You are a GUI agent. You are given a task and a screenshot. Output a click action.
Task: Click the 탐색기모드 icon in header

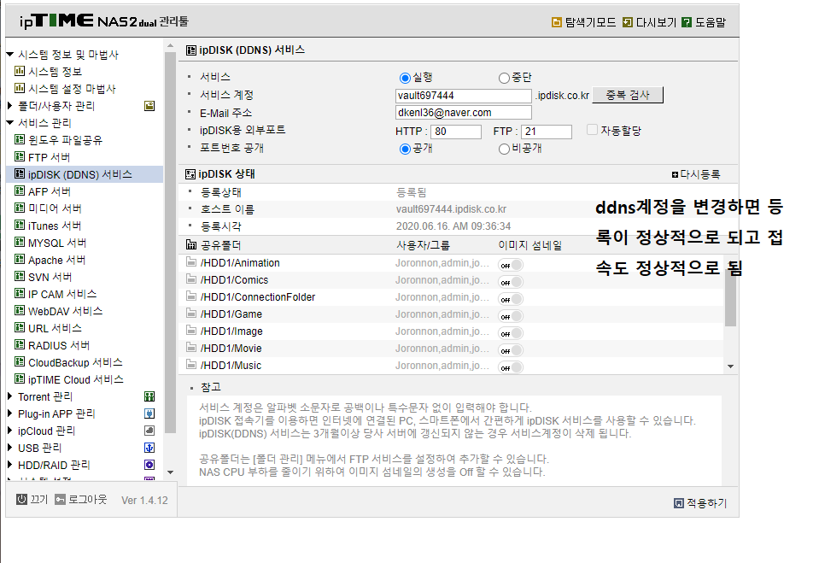tap(557, 22)
